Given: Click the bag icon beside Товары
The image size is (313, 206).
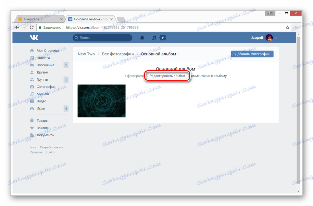Looking at the screenshot, I should pos(32,120).
